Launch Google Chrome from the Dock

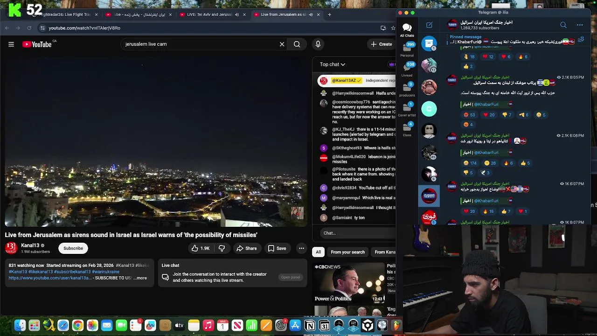pyautogui.click(x=78, y=325)
